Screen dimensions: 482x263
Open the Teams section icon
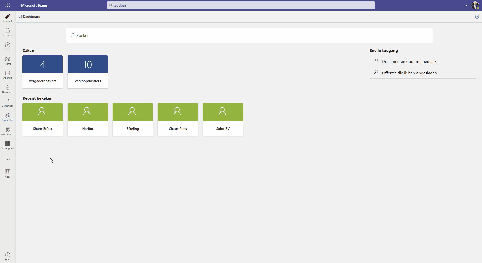point(8,61)
